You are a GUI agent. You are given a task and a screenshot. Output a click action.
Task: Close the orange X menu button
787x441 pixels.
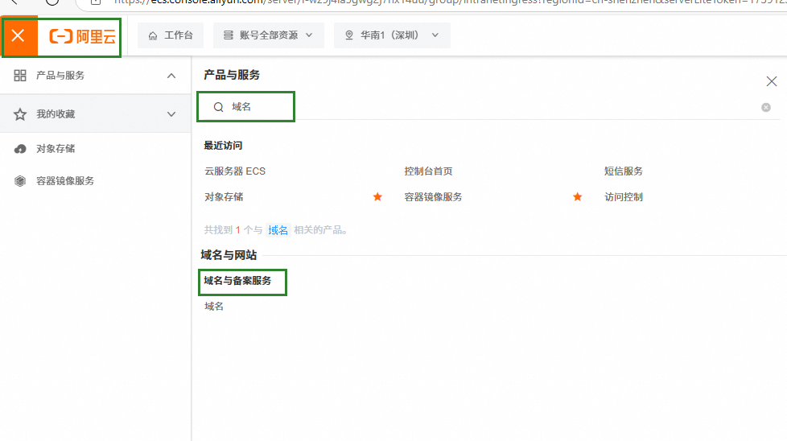(19, 36)
